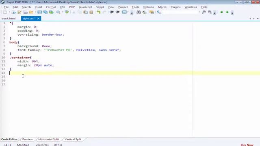Open Find with the binoculars icon
Screen dimensions: 260x146
[139, 12]
